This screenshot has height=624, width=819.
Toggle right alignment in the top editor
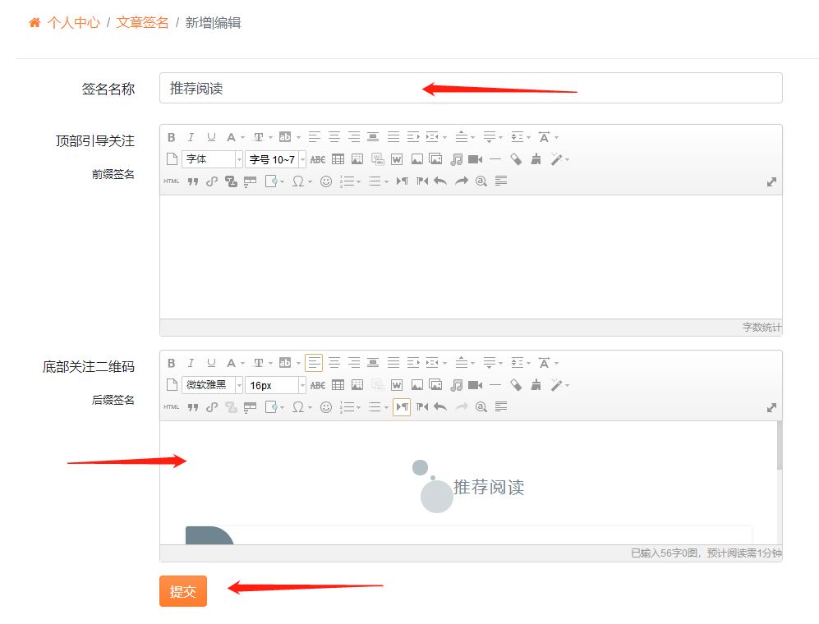pyautogui.click(x=354, y=137)
